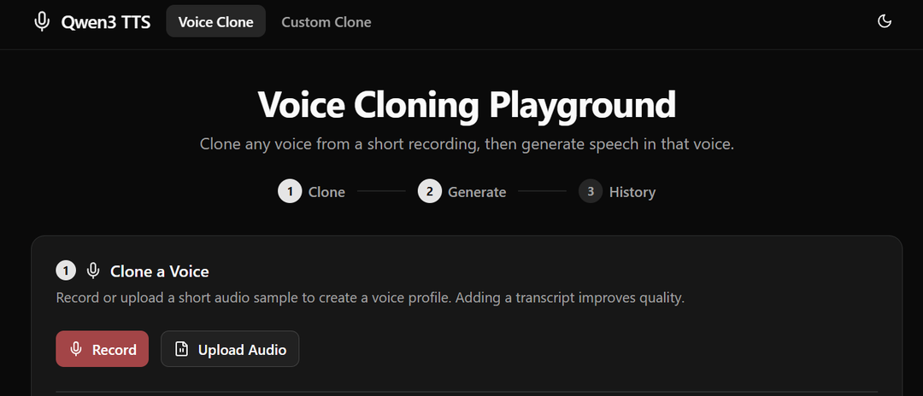Open the History step (step 3)

point(617,191)
